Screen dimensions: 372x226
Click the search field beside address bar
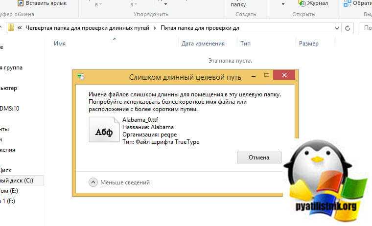(x=366, y=28)
